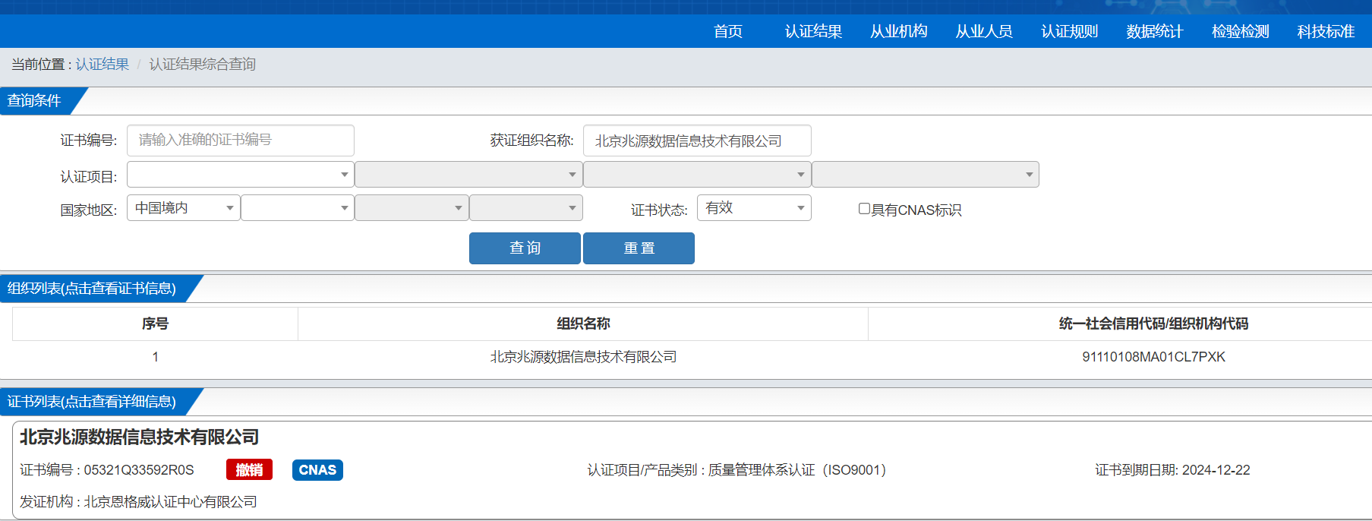Open the 认证规则 navigation menu item
This screenshot has width=1372, height=521.
tap(1069, 31)
